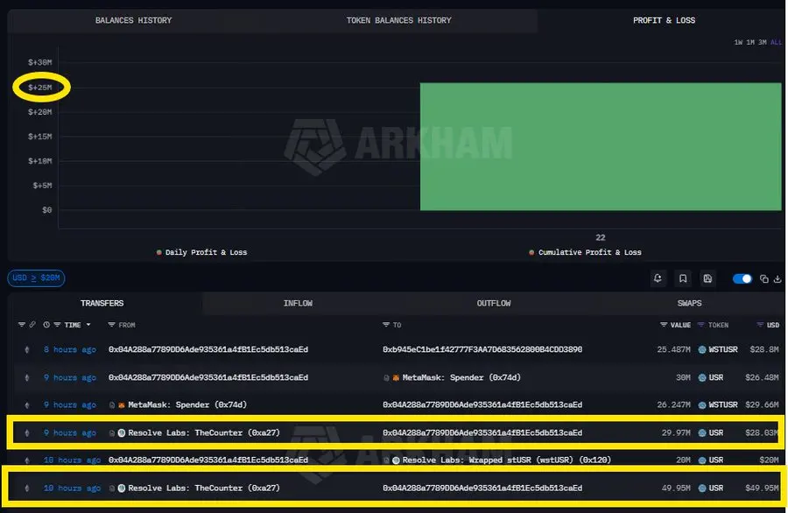Set chart range to 1M
Screen dimensions: 788x513
click(x=750, y=42)
